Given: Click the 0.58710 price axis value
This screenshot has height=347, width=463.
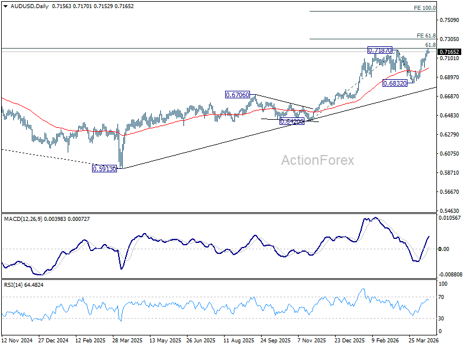Looking at the screenshot, I should 450,172.
